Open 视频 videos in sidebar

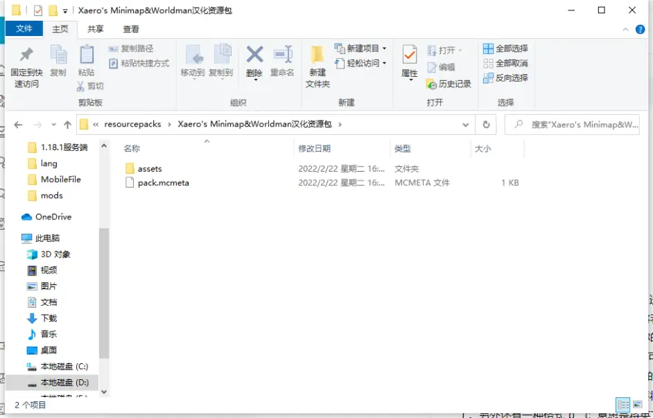pos(42,271)
